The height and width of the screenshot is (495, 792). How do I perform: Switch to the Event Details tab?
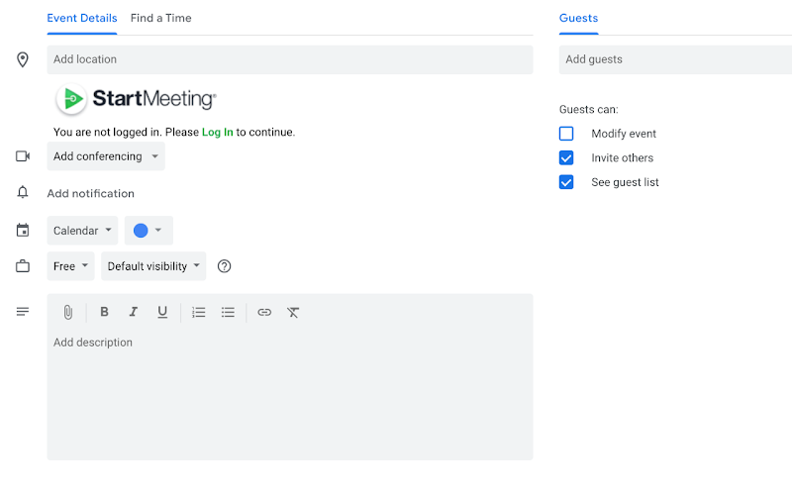(82, 18)
